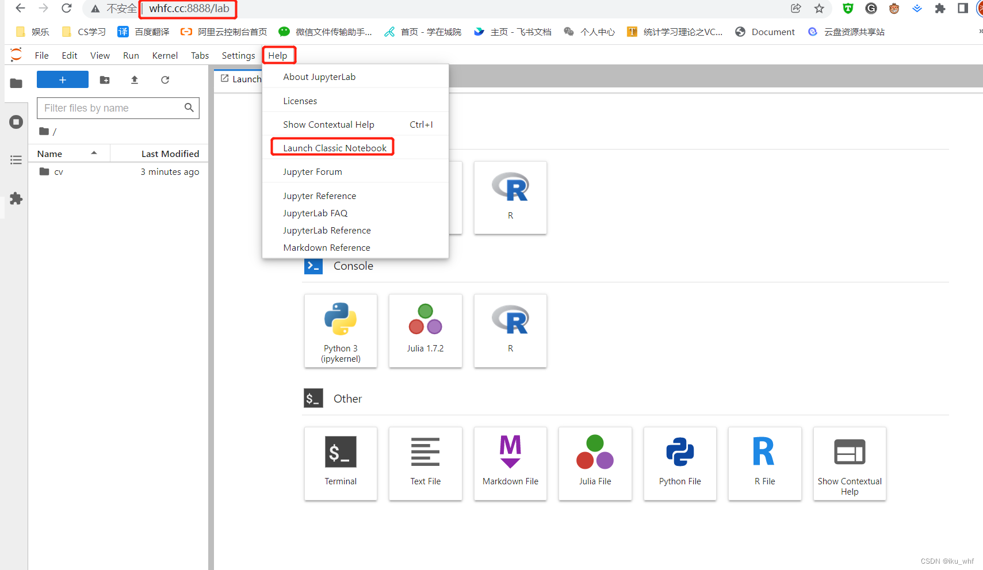Sort files by the Name column
This screenshot has height=570, width=983.
(x=69, y=154)
